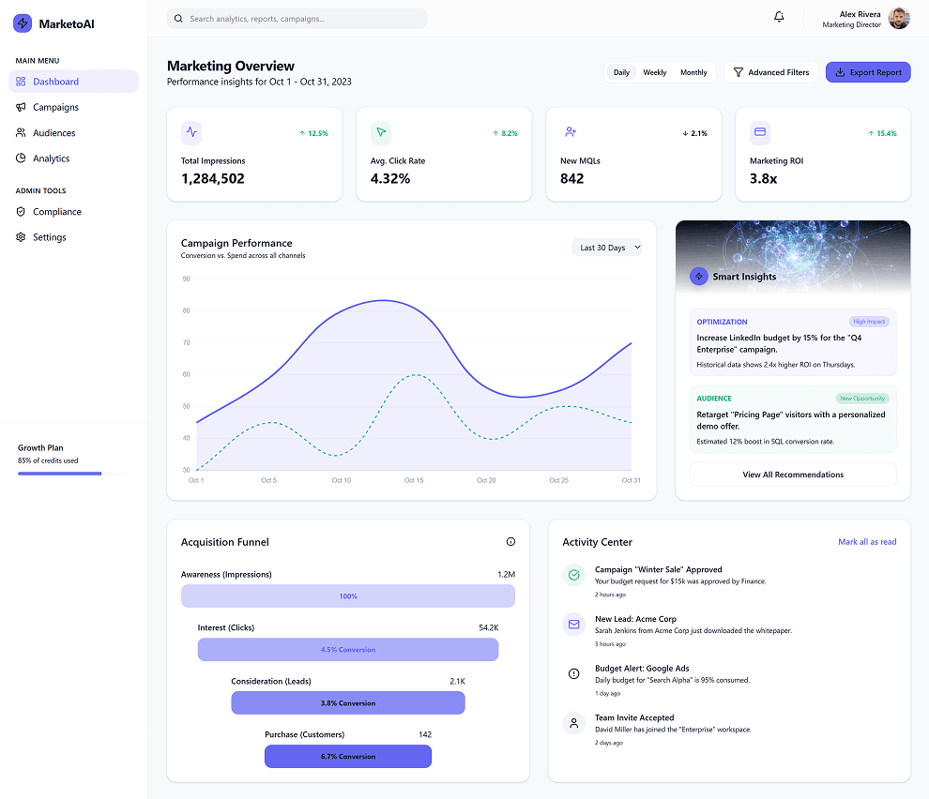The height and width of the screenshot is (799, 929).
Task: Click the search magnifier icon
Action: [x=178, y=19]
